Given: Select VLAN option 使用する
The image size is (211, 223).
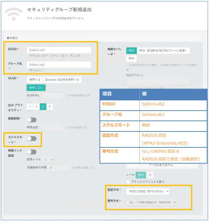Looking at the screenshot, I should 35,80.
